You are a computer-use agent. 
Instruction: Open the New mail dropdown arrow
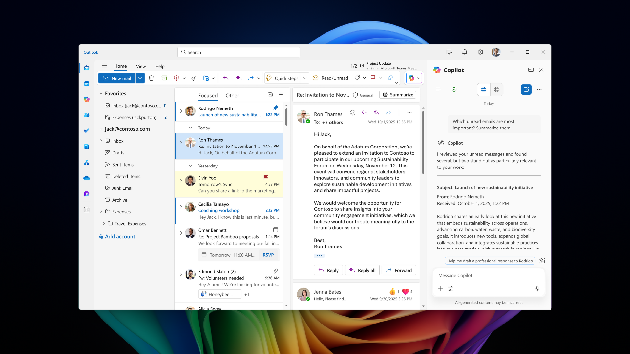pyautogui.click(x=140, y=78)
